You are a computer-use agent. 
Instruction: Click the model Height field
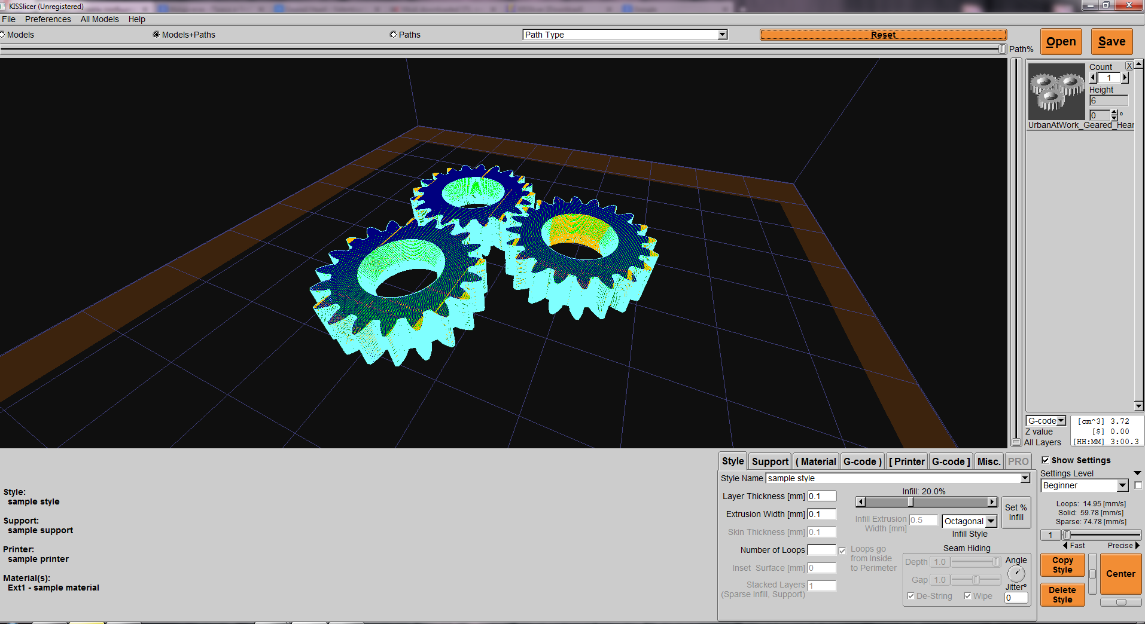pos(1109,100)
